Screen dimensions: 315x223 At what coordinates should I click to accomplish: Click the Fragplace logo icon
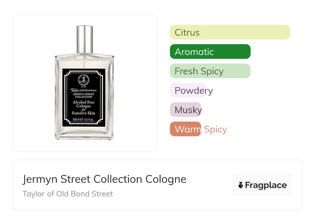pos(241,185)
